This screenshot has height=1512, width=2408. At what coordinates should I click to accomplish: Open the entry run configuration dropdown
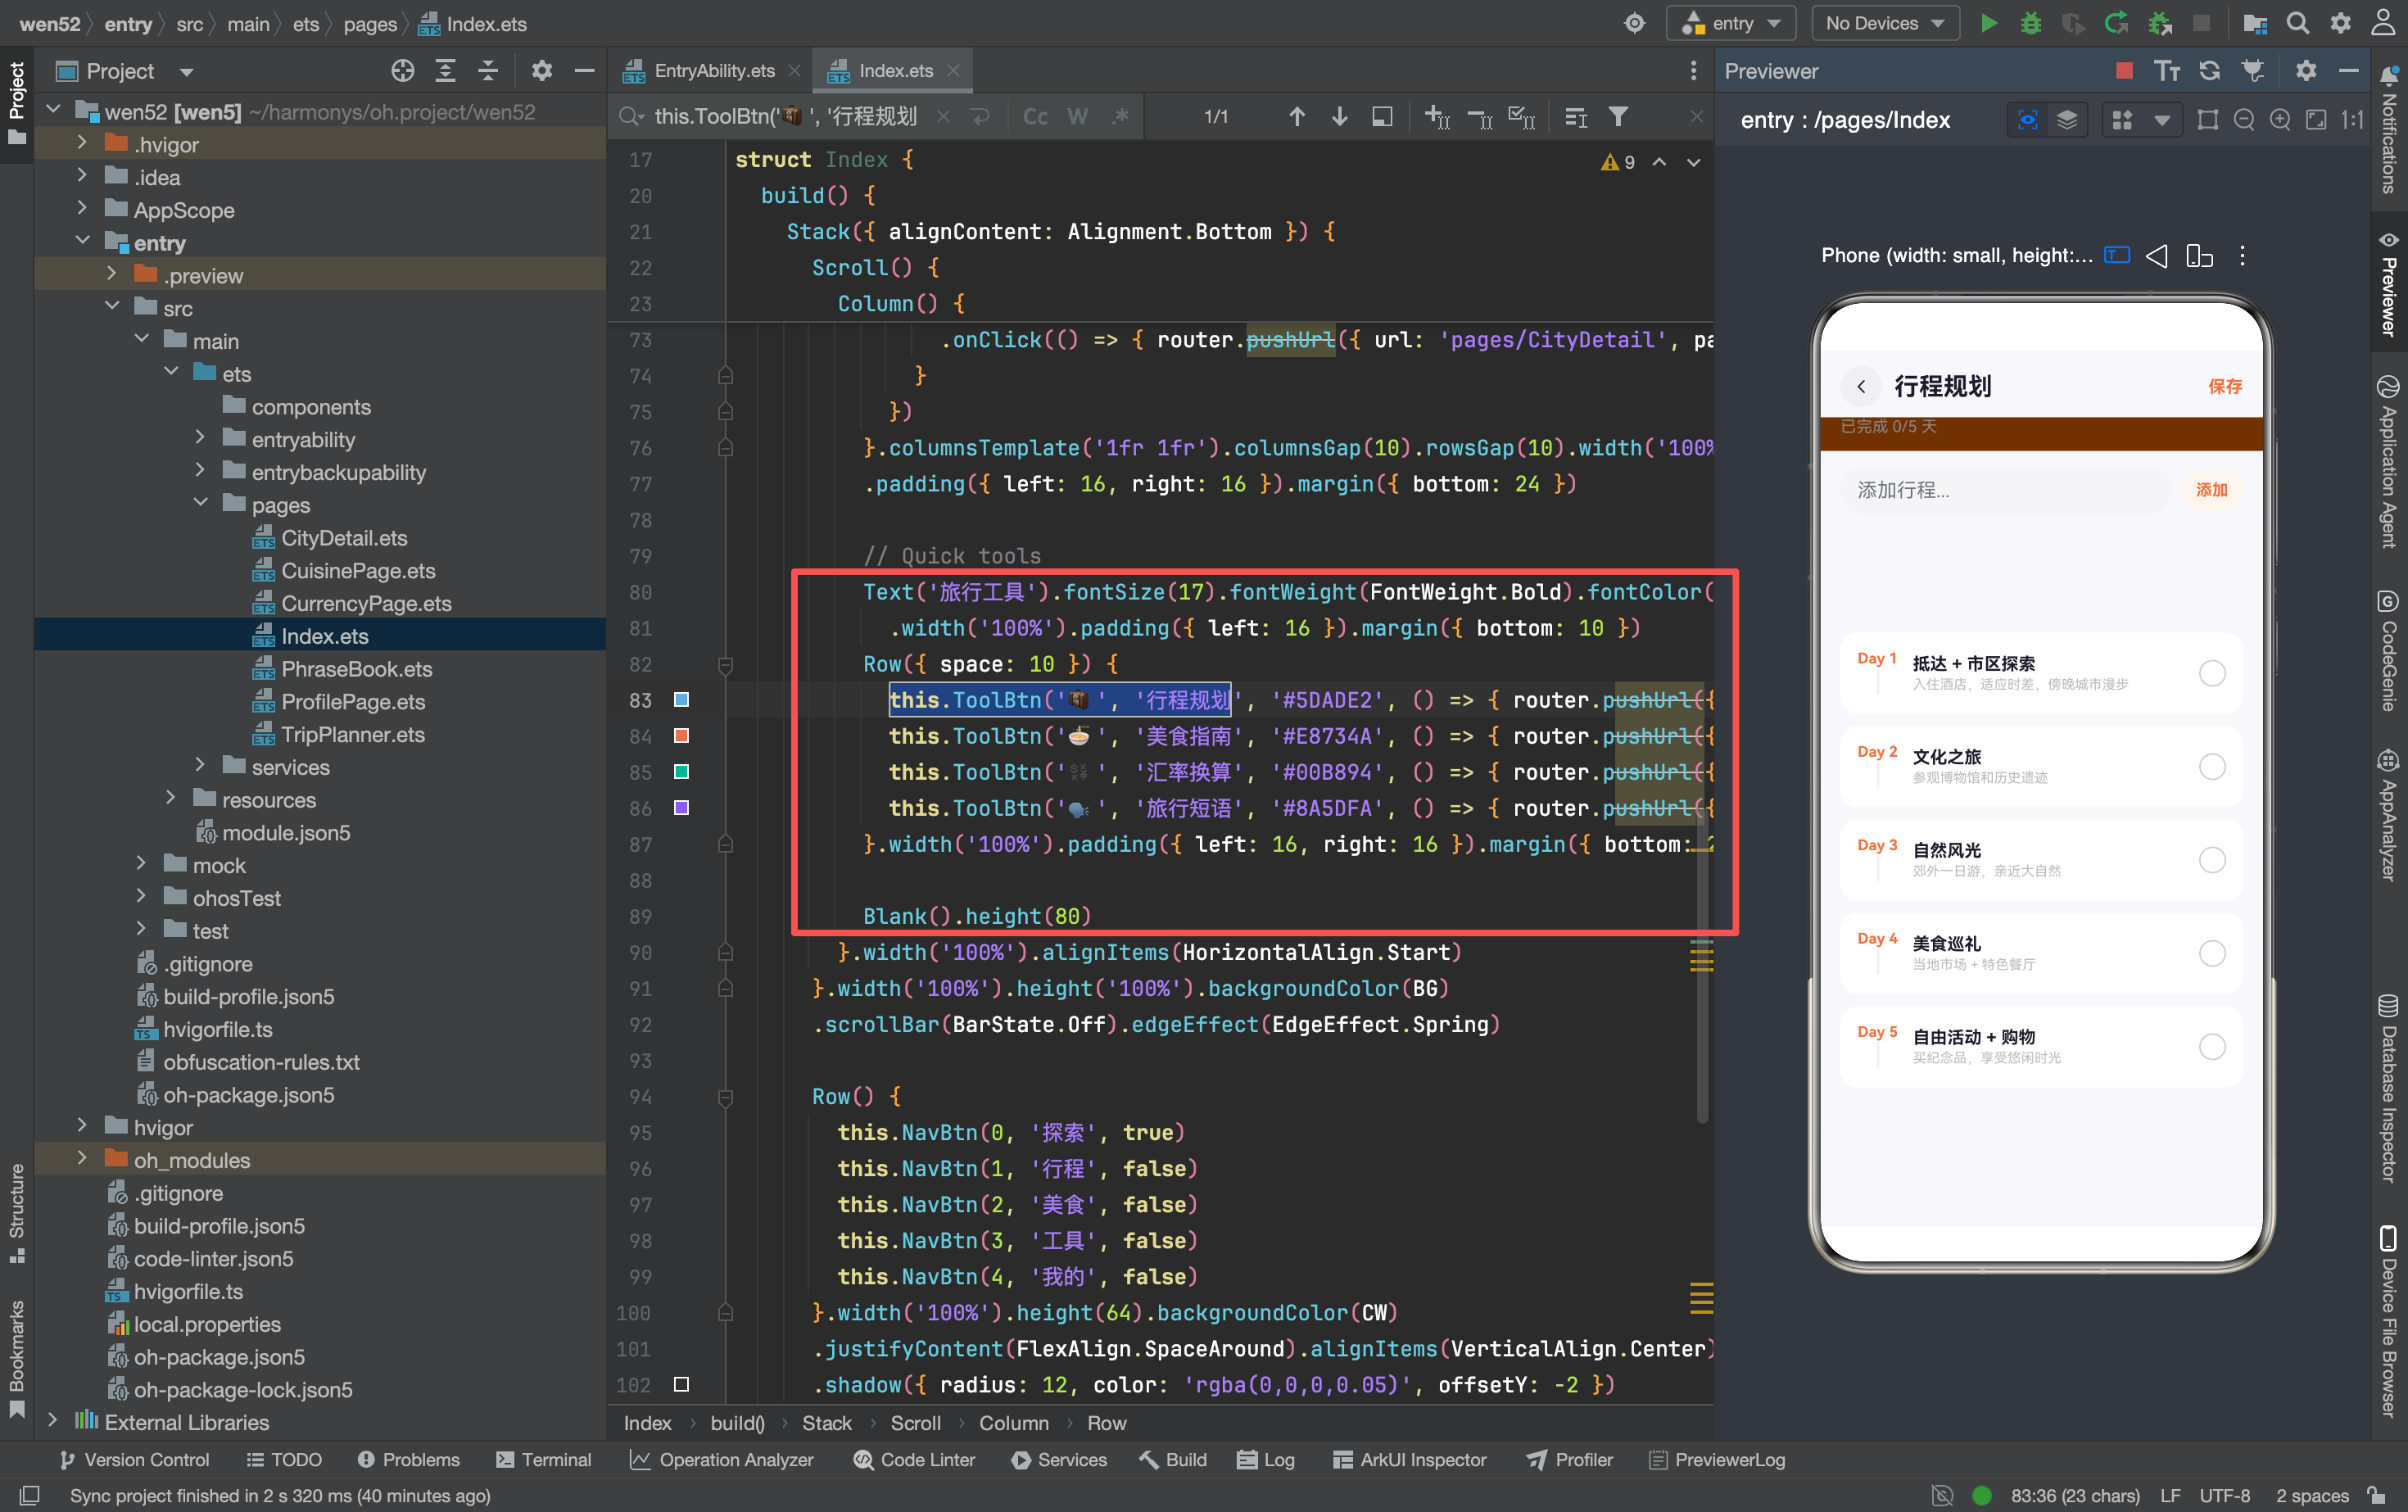[x=1731, y=23]
